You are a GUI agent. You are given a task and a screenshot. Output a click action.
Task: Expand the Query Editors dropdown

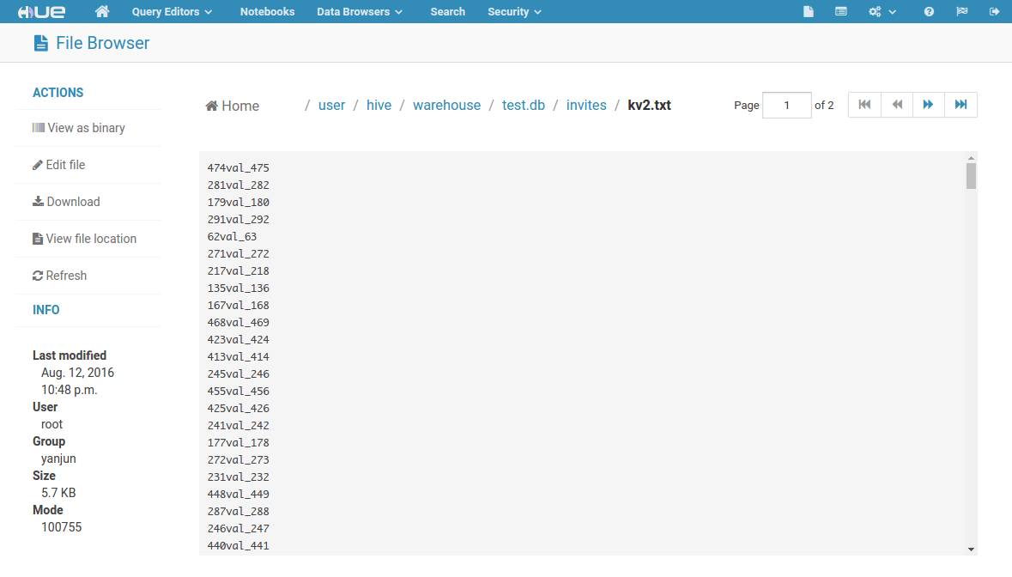[172, 12]
